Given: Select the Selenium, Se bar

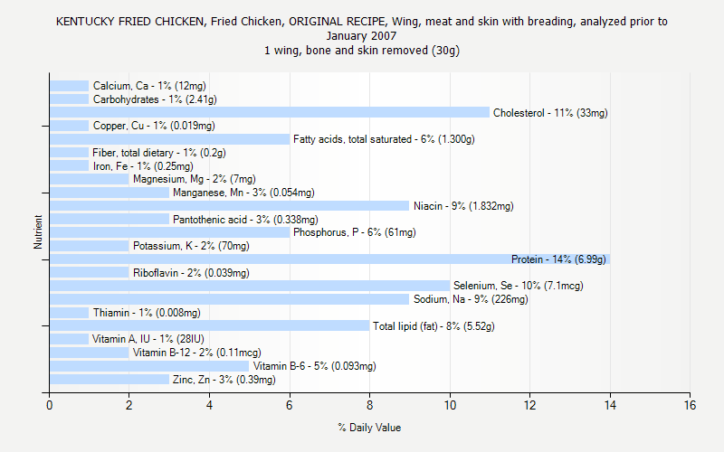Looking at the screenshot, I should (249, 286).
